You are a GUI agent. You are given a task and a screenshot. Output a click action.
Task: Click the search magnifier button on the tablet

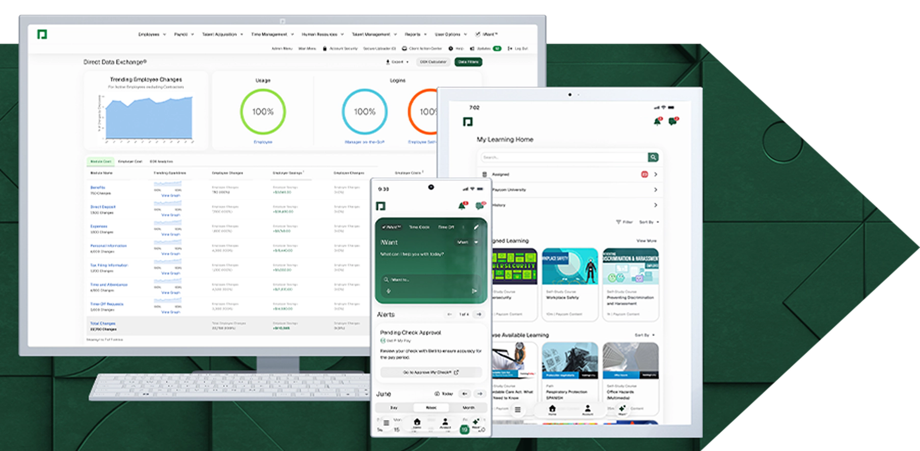click(x=653, y=157)
